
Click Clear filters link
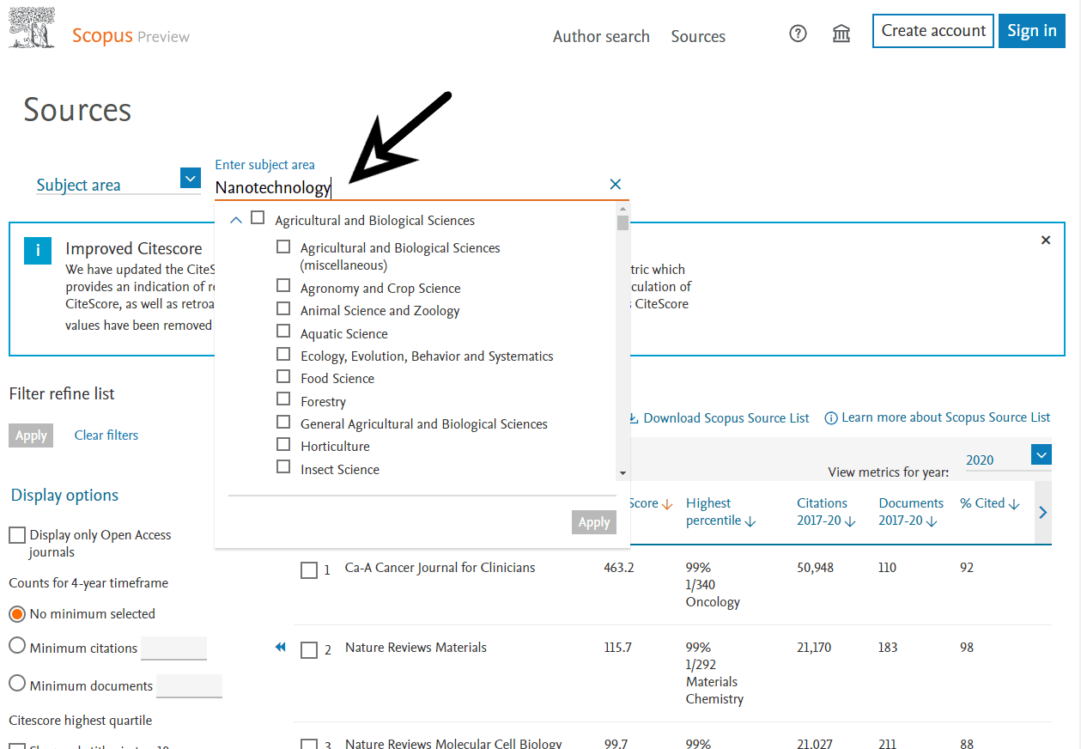pos(106,435)
